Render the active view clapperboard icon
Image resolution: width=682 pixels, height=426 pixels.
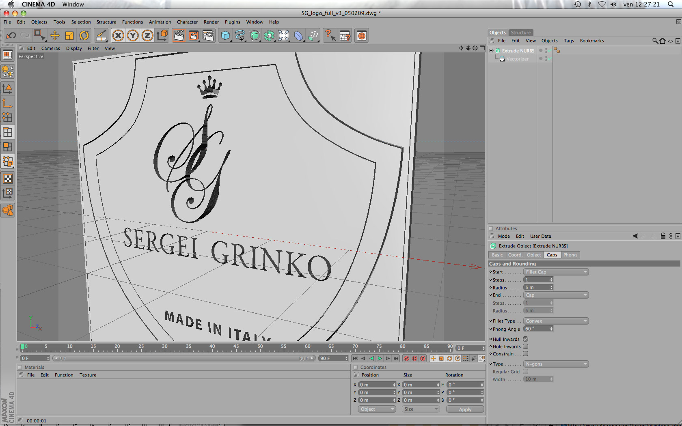(179, 36)
